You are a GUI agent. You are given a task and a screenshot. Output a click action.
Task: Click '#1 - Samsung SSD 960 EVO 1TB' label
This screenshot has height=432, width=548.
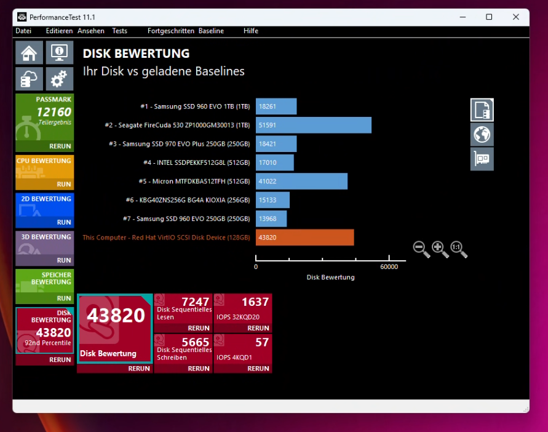(195, 106)
